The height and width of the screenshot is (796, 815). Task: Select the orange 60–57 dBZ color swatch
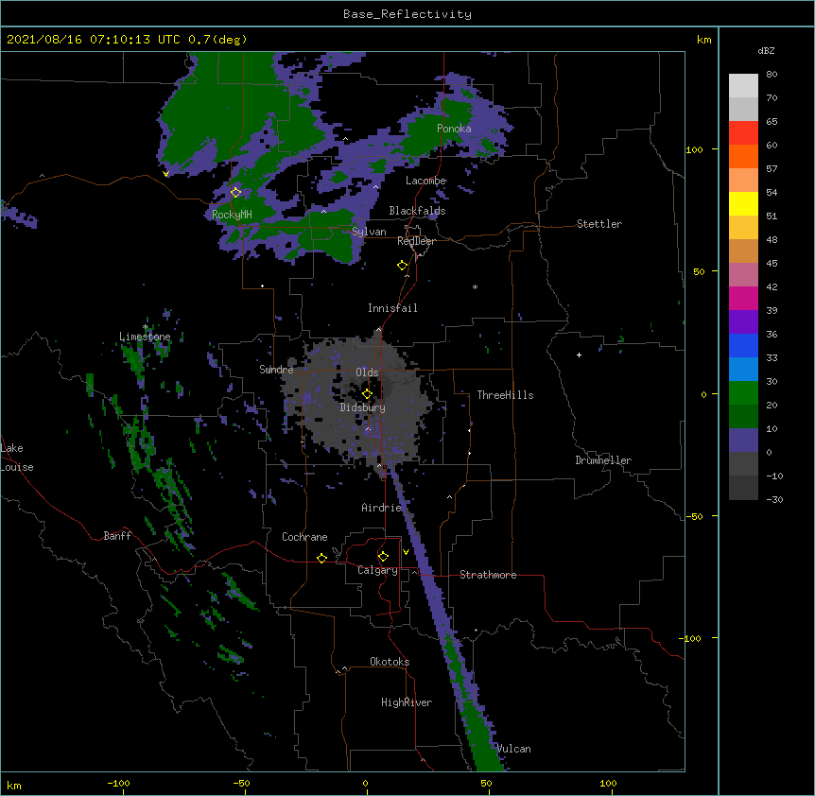(743, 156)
